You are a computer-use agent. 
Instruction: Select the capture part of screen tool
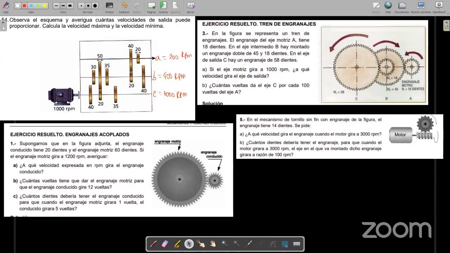285,244
